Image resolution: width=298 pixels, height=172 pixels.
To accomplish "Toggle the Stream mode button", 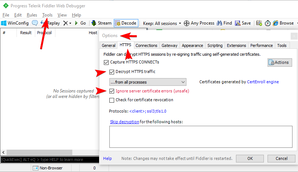I will tap(101, 23).
